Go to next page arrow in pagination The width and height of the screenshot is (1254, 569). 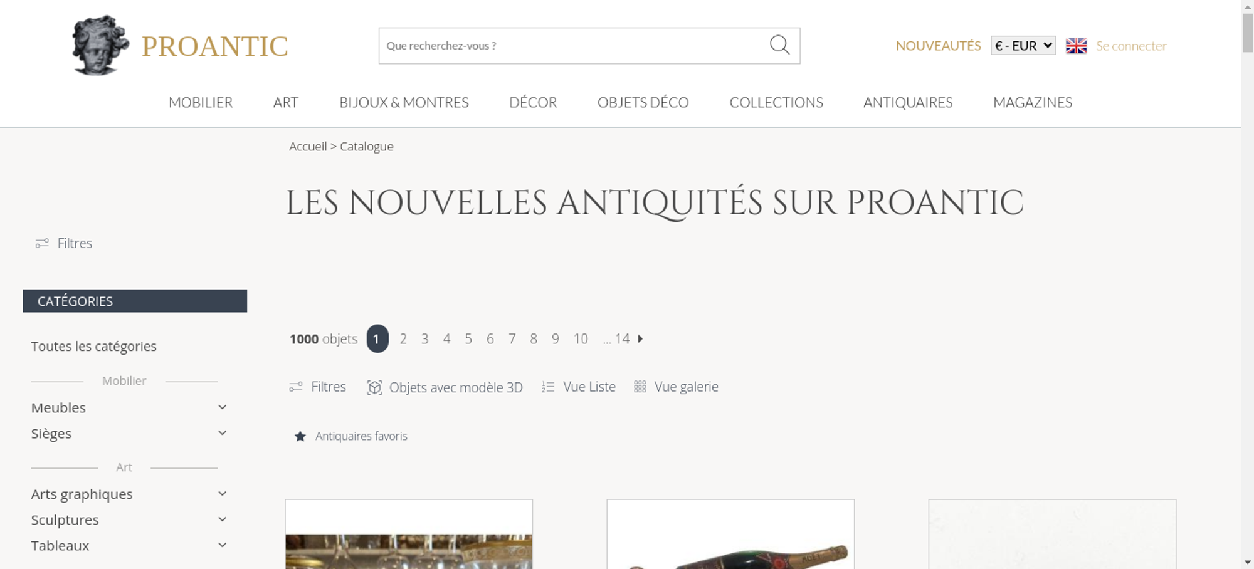pos(640,338)
